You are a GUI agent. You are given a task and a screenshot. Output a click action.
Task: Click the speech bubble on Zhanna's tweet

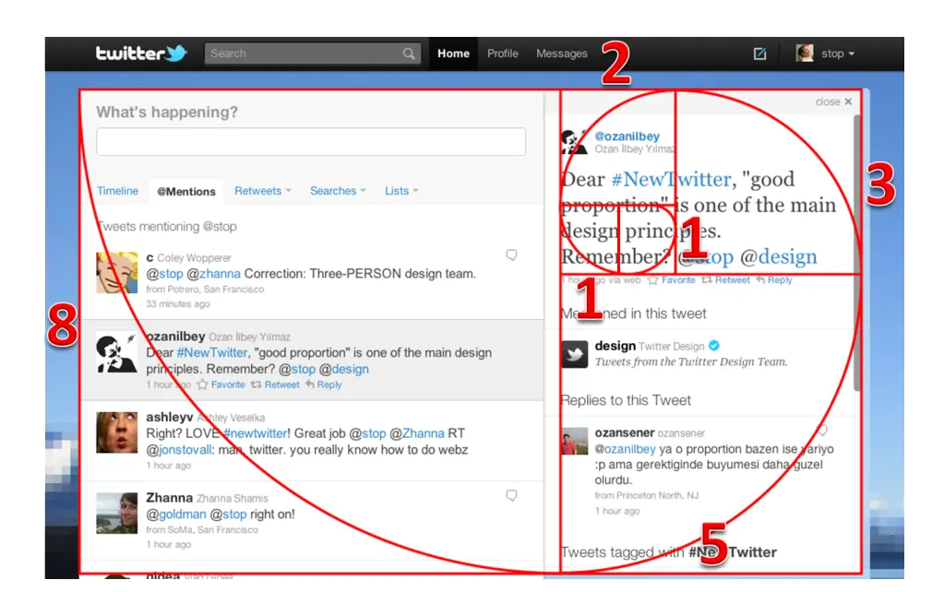[511, 496]
